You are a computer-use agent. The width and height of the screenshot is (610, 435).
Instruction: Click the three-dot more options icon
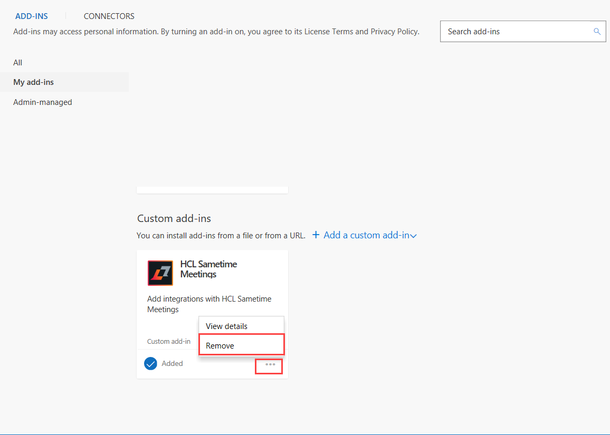tap(270, 365)
